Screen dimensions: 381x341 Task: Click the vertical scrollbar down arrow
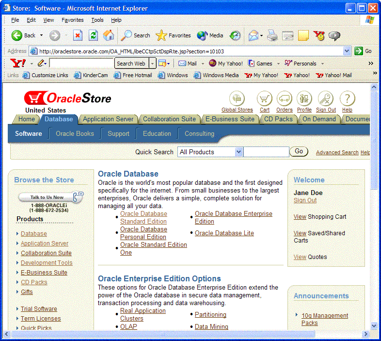pyautogui.click(x=374, y=325)
